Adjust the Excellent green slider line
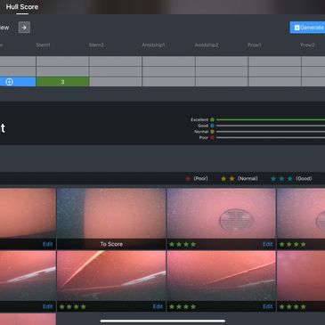The height and width of the screenshot is (325, 325). 271,119
